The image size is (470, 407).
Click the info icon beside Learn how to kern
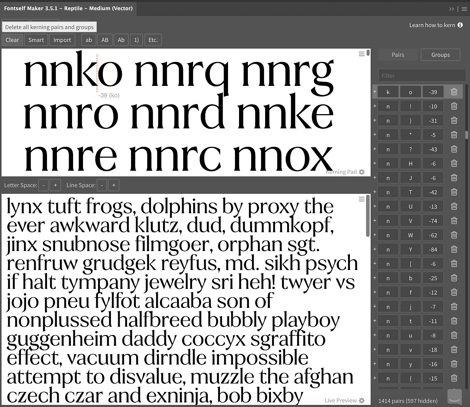click(x=460, y=25)
